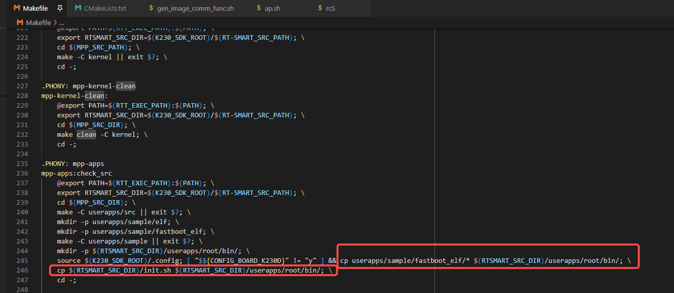The height and width of the screenshot is (293, 674).
Task: Click 'make -C userapps/src || exit $?; \' line
Action: tap(124, 212)
